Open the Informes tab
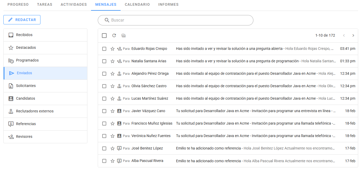This screenshot has width=361, height=170. click(168, 5)
